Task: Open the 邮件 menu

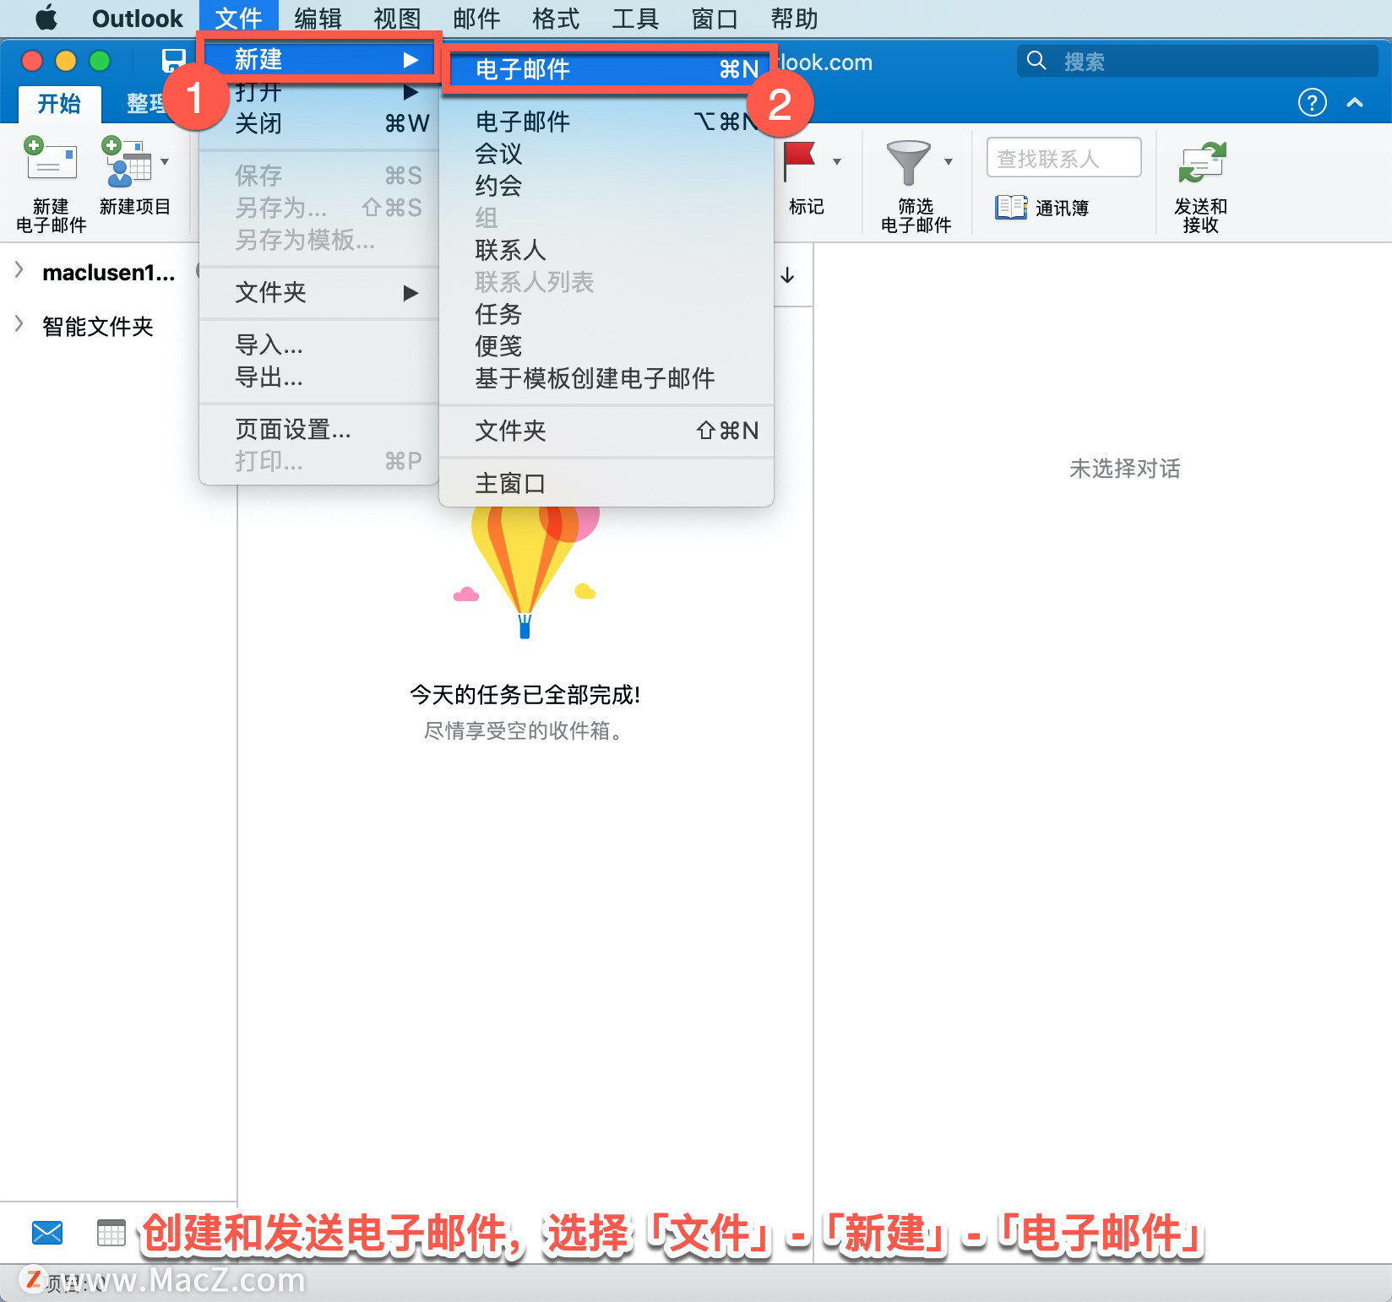Action: pos(476,19)
